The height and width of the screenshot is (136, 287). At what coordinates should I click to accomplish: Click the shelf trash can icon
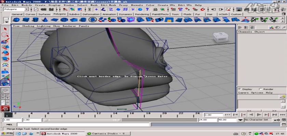[x=284, y=14]
